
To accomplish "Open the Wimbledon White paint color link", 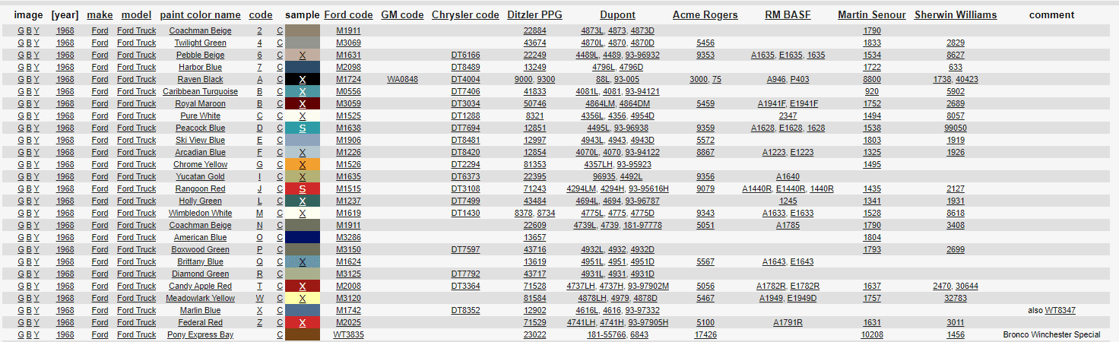I will [200, 214].
